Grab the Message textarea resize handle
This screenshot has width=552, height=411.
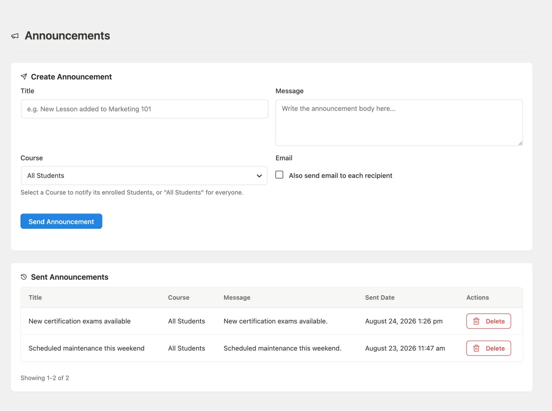(x=520, y=143)
